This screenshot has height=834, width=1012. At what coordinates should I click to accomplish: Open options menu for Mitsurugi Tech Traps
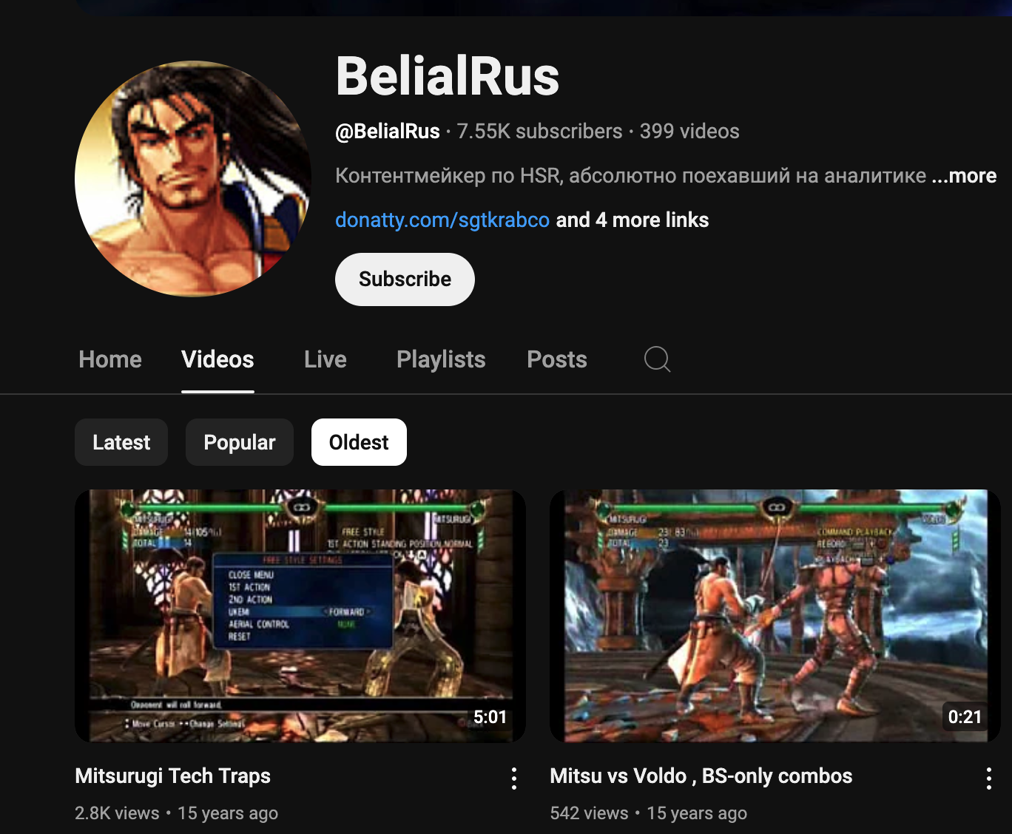(x=514, y=779)
